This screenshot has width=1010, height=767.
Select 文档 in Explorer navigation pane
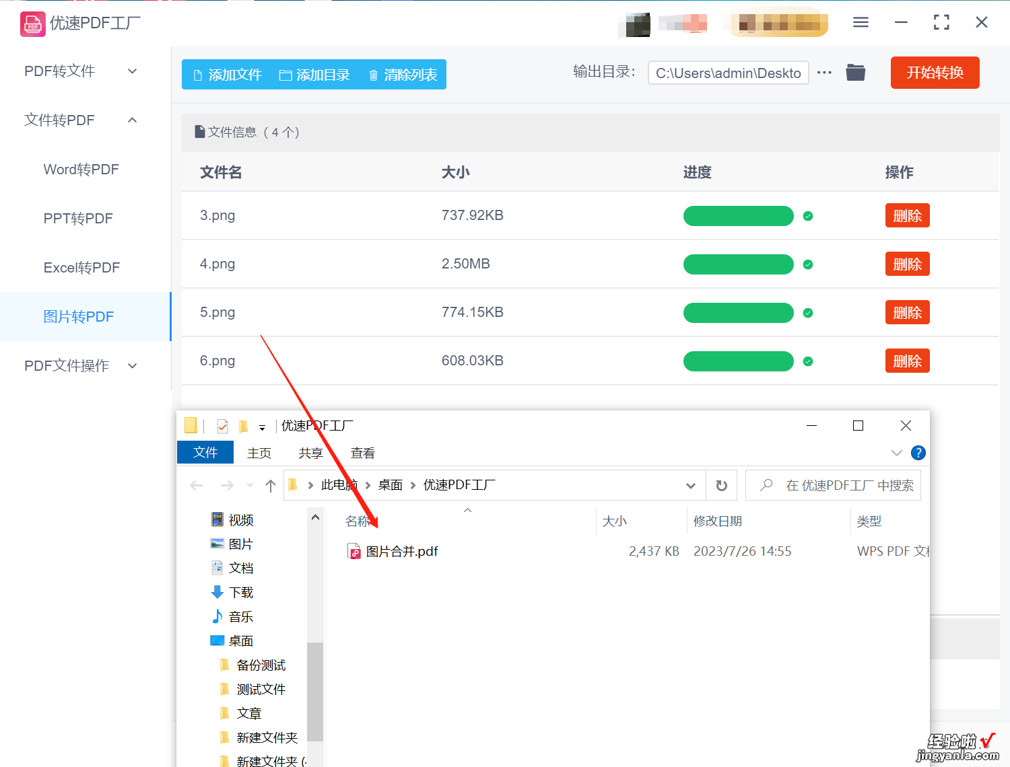tap(232, 569)
